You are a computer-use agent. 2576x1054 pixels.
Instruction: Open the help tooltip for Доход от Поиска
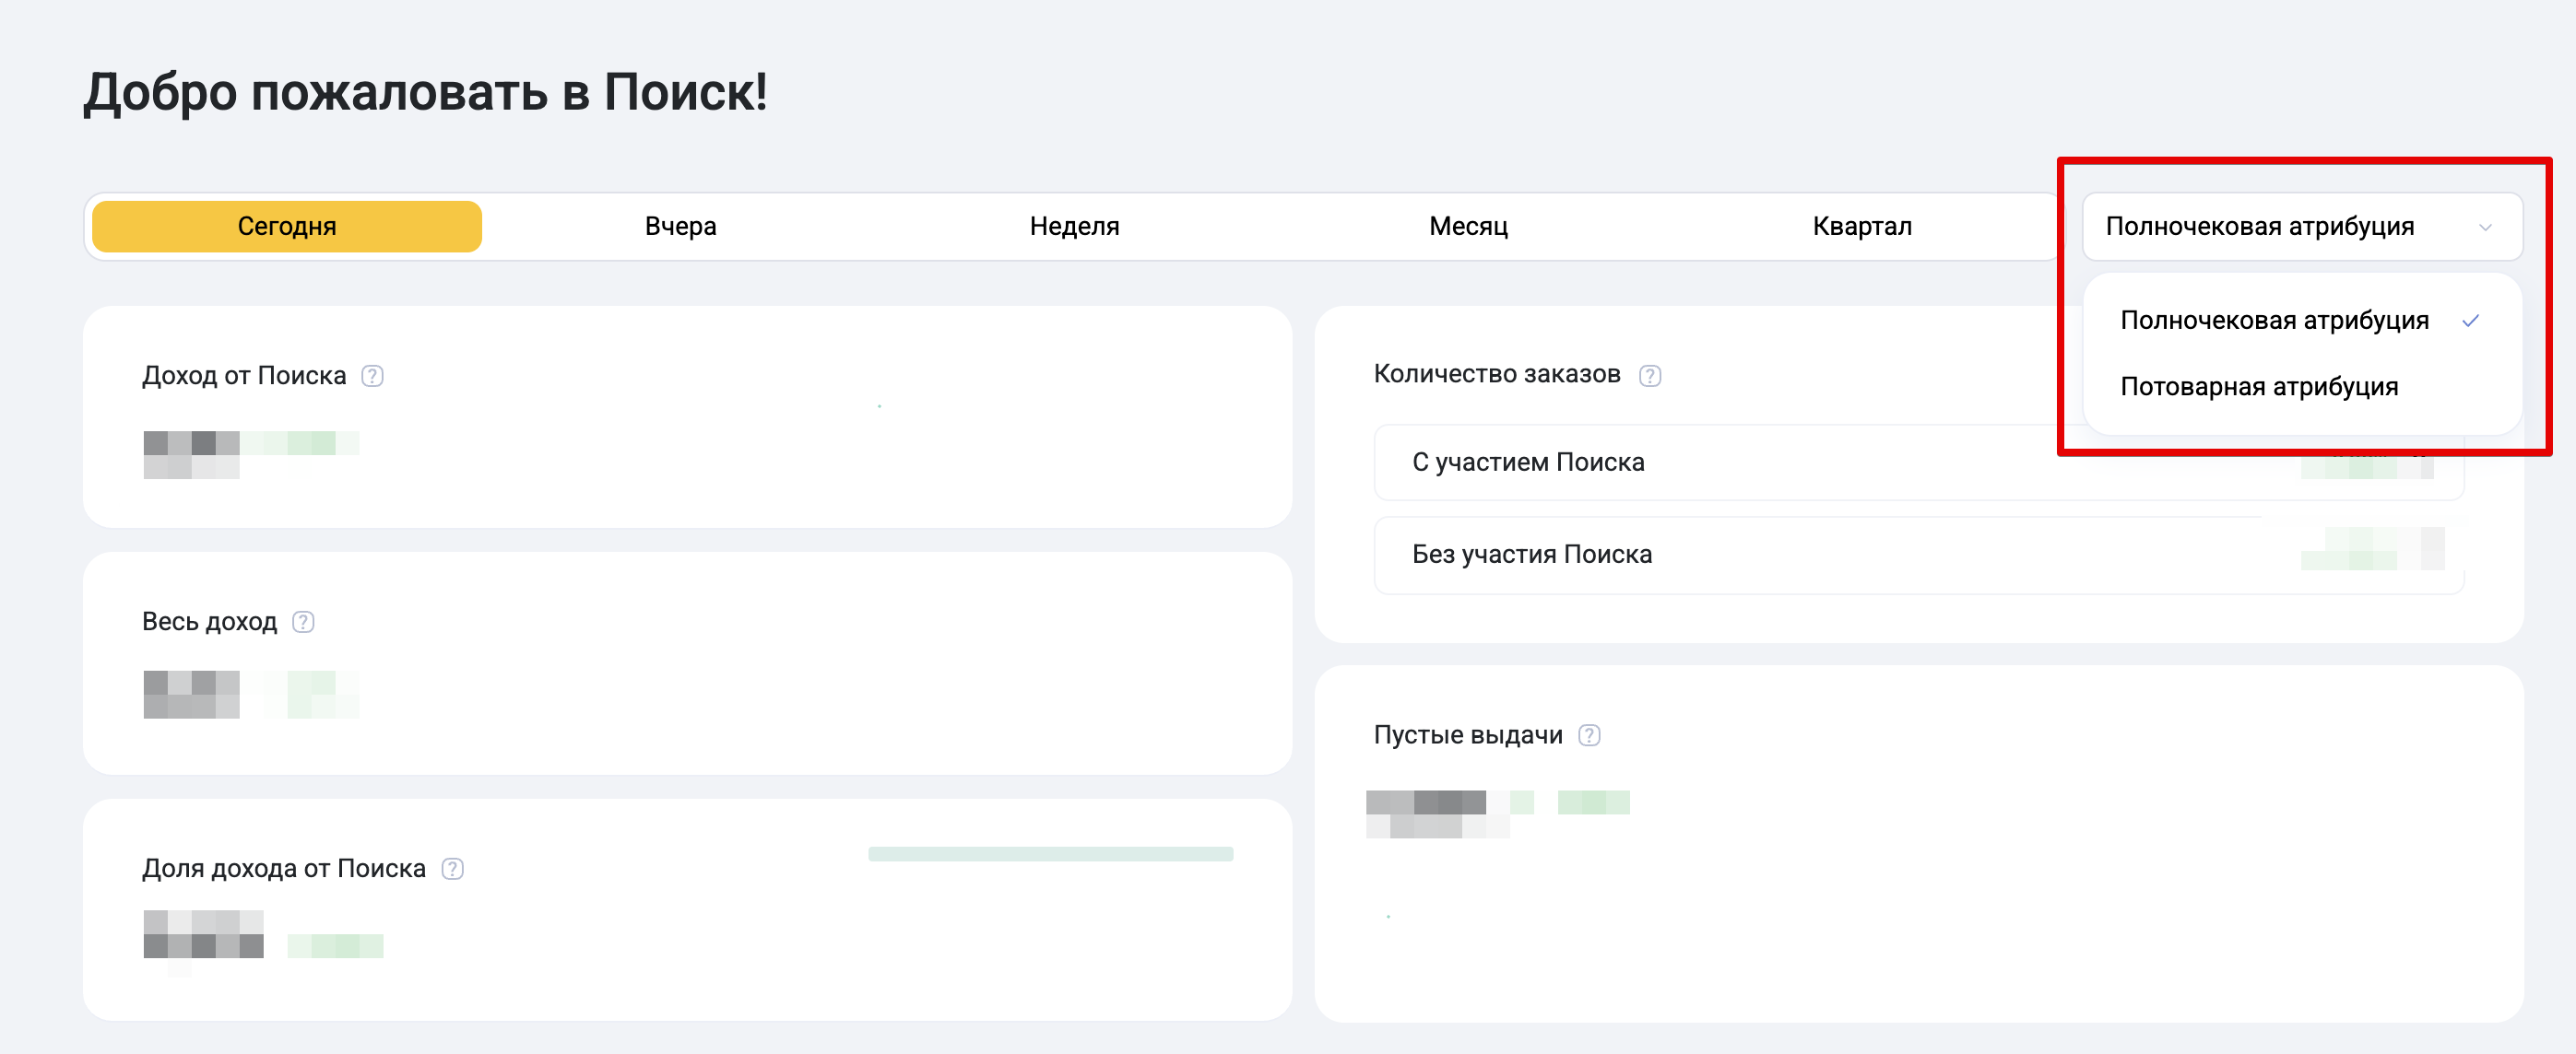pos(372,377)
